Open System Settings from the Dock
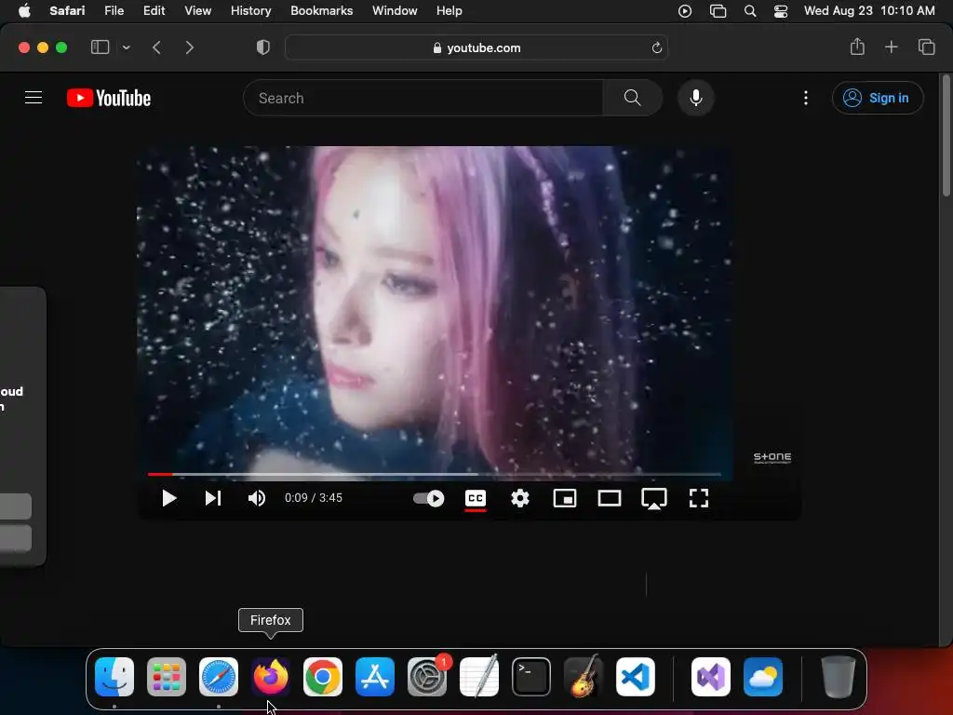The height and width of the screenshot is (715, 953). (x=427, y=677)
